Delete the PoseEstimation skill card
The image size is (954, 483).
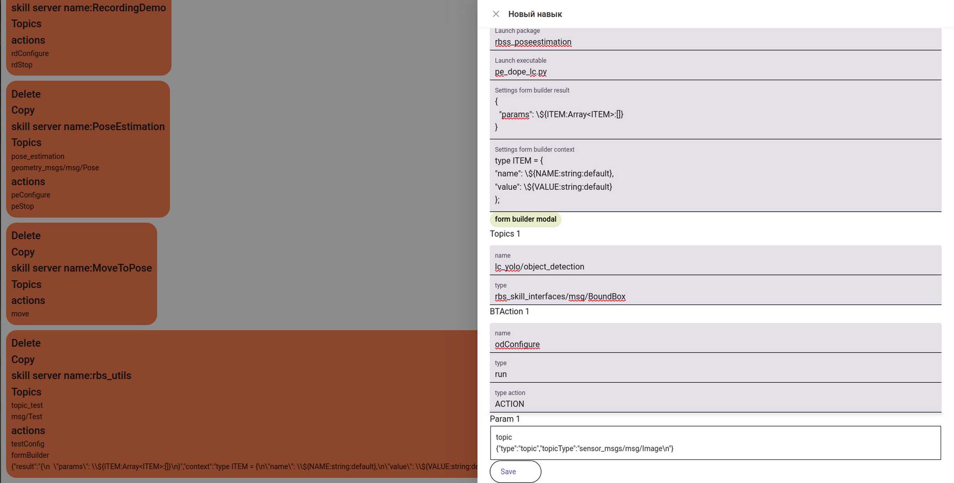tap(26, 94)
